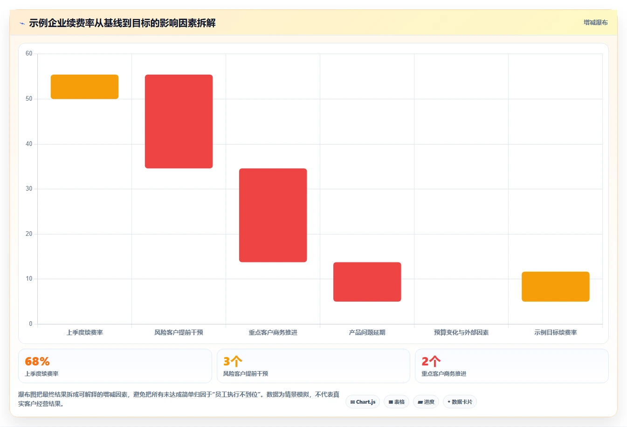Click the 数据卡片 tag chip

(x=460, y=402)
